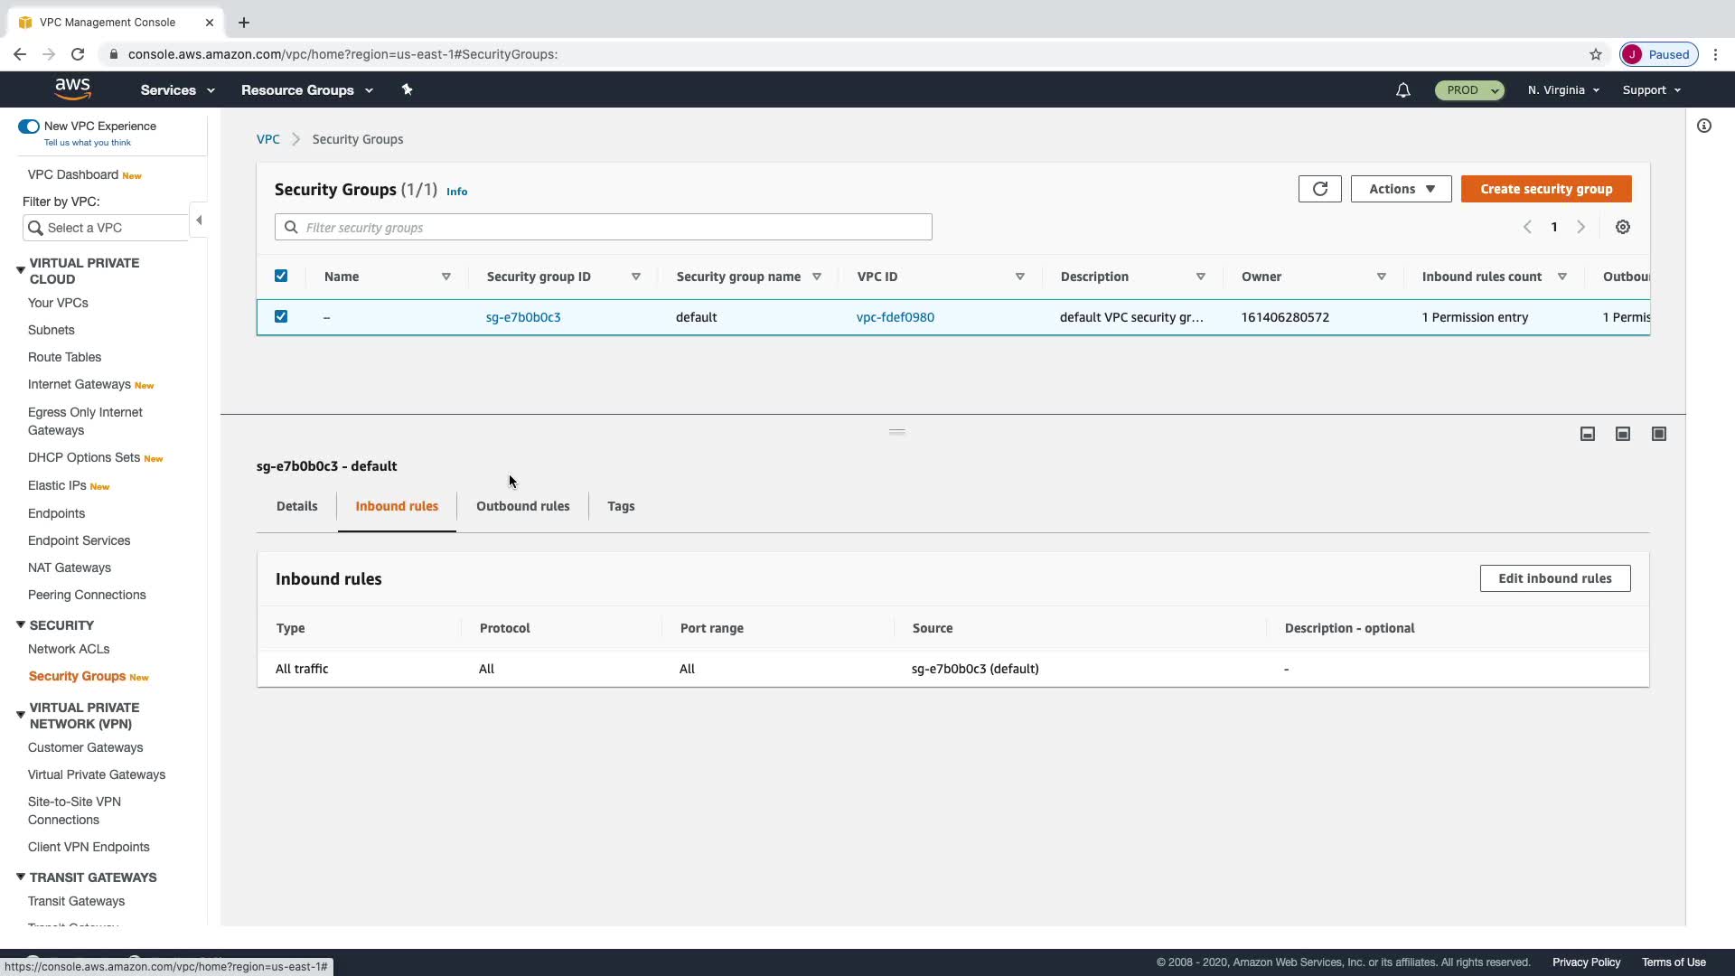Open the Tags tab
This screenshot has width=1735, height=976.
621,506
